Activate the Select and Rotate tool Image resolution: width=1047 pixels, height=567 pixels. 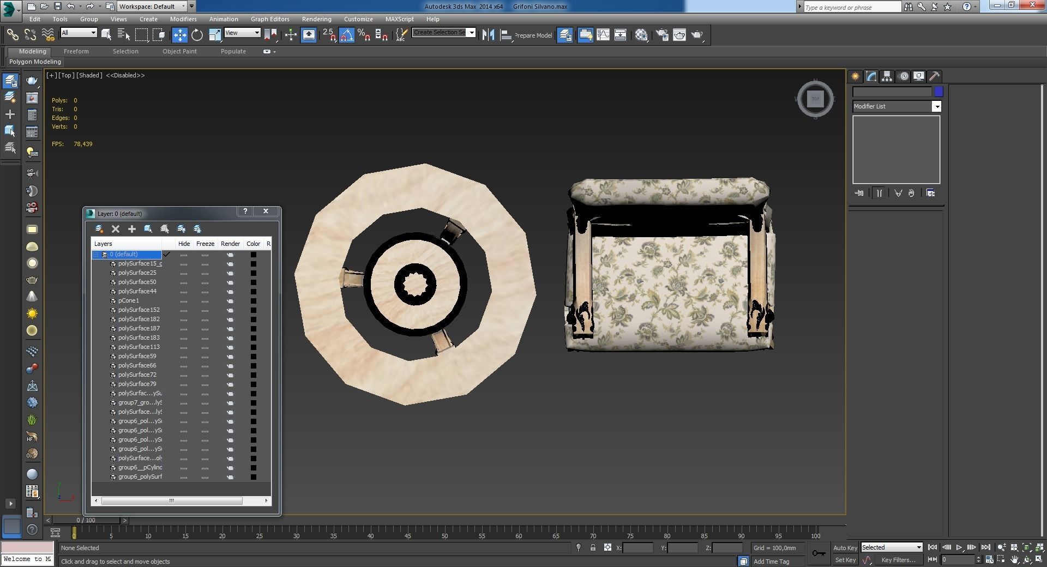(x=197, y=35)
